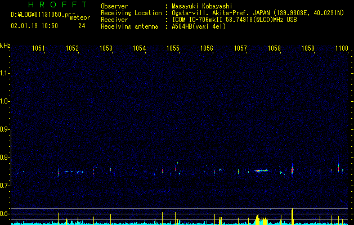Click the kHz axis unit label
The height and width of the screenshot is (225, 354).
[5, 46]
